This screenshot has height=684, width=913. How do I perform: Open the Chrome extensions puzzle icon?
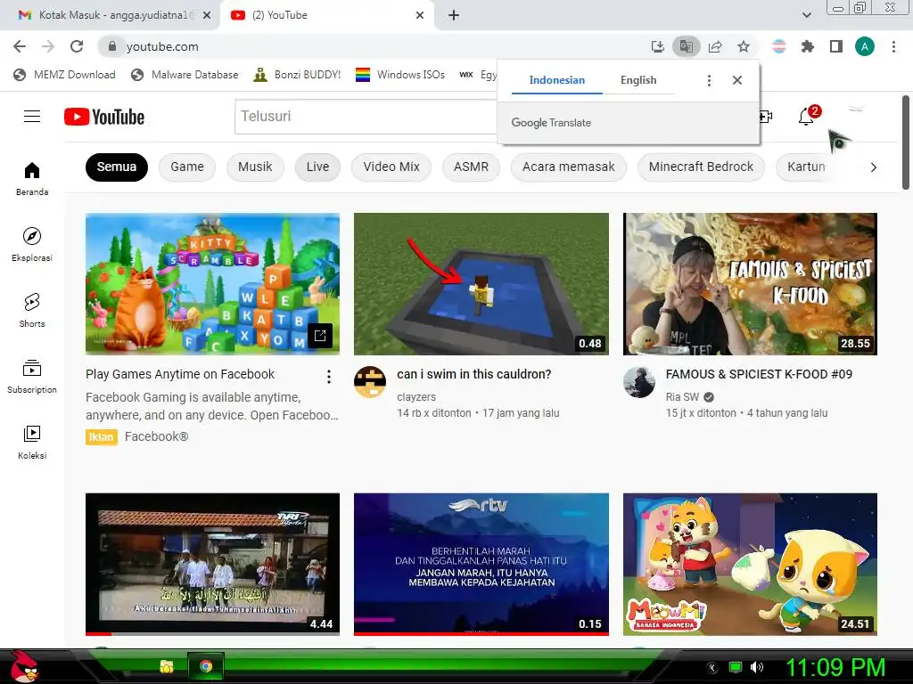pos(808,46)
